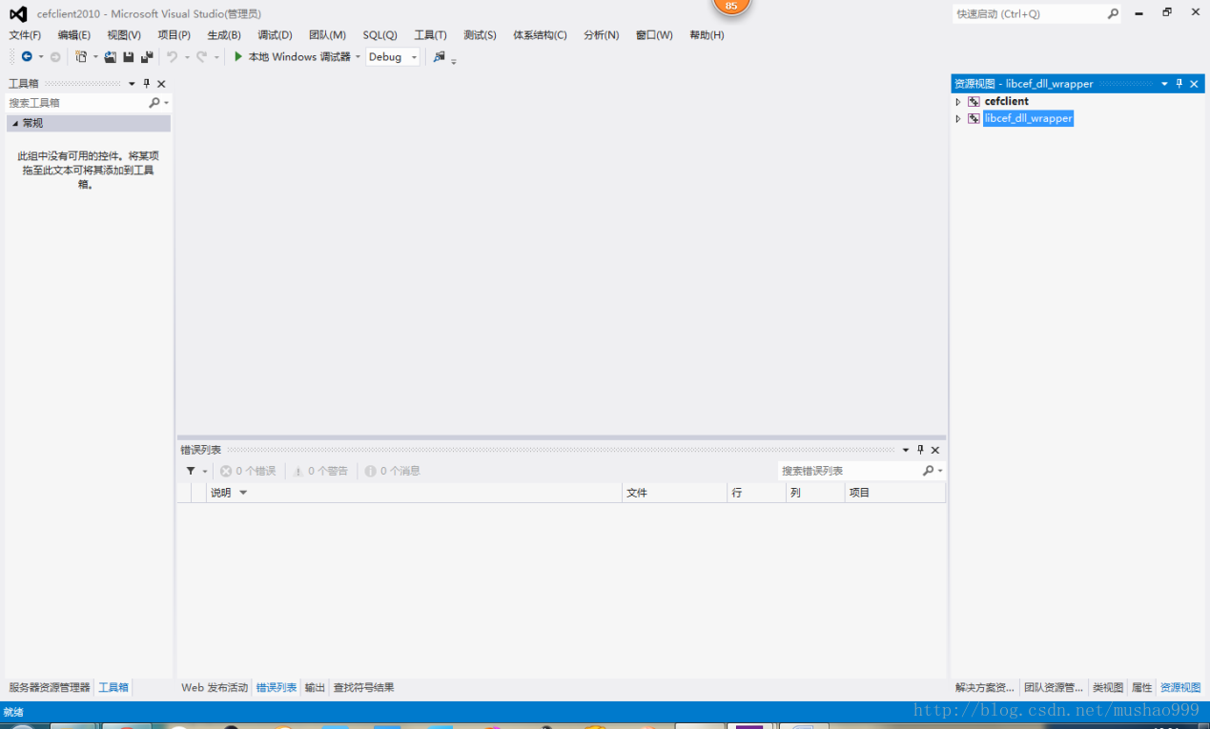Image resolution: width=1210 pixels, height=729 pixels.
Task: Open the 帮助(H) help menu
Action: [x=707, y=35]
